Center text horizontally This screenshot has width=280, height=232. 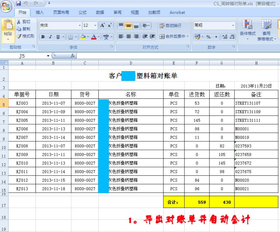pyautogui.click(x=129, y=36)
